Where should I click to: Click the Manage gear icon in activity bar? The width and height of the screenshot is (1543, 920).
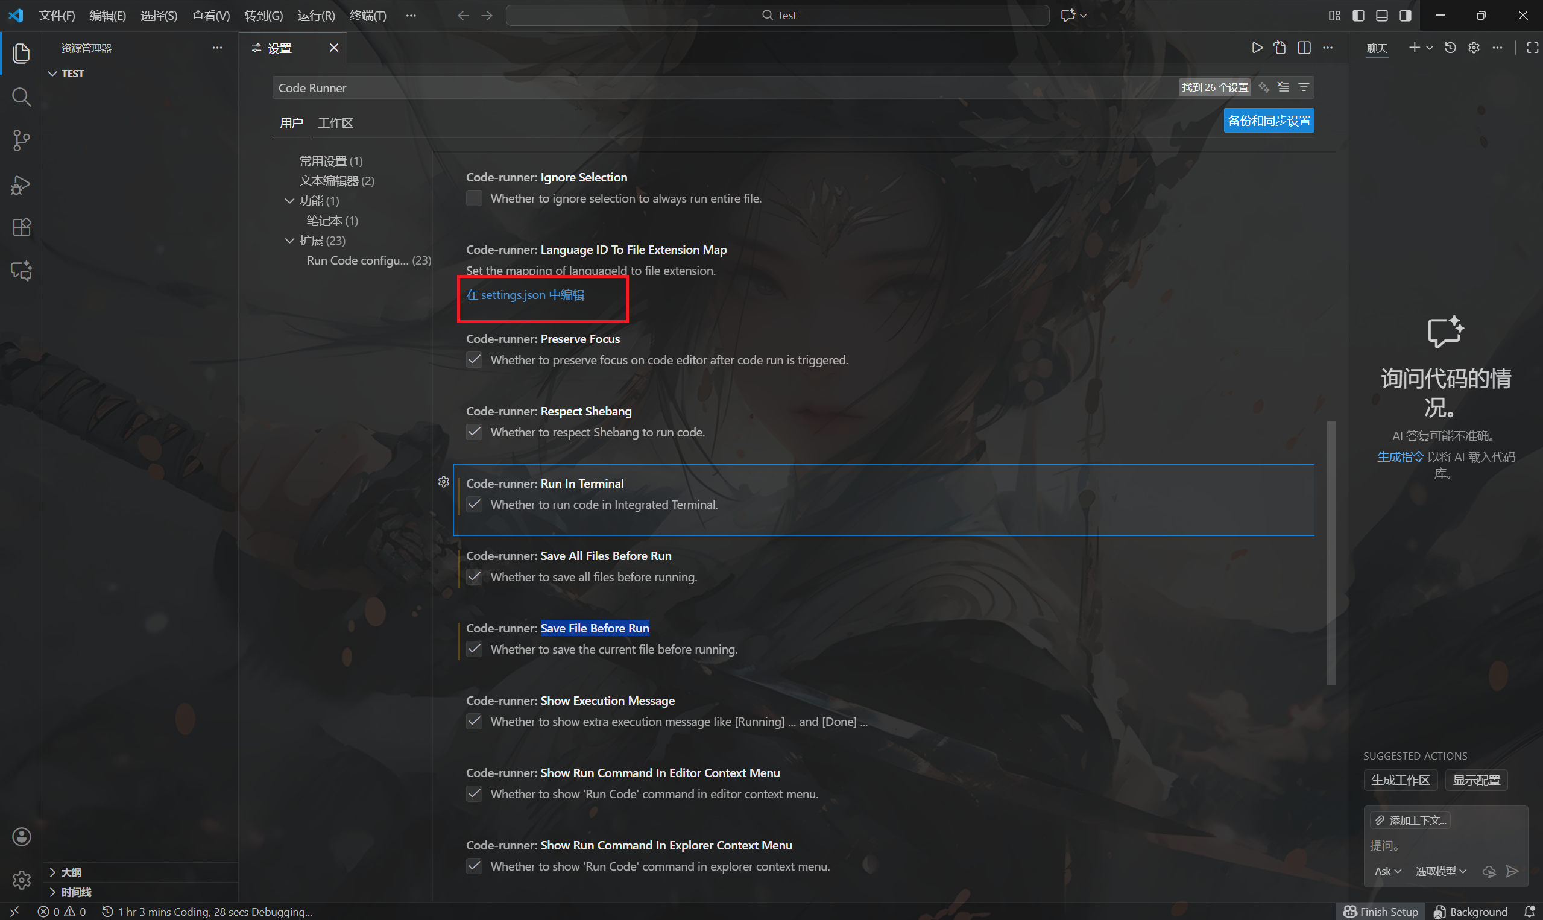coord(21,879)
